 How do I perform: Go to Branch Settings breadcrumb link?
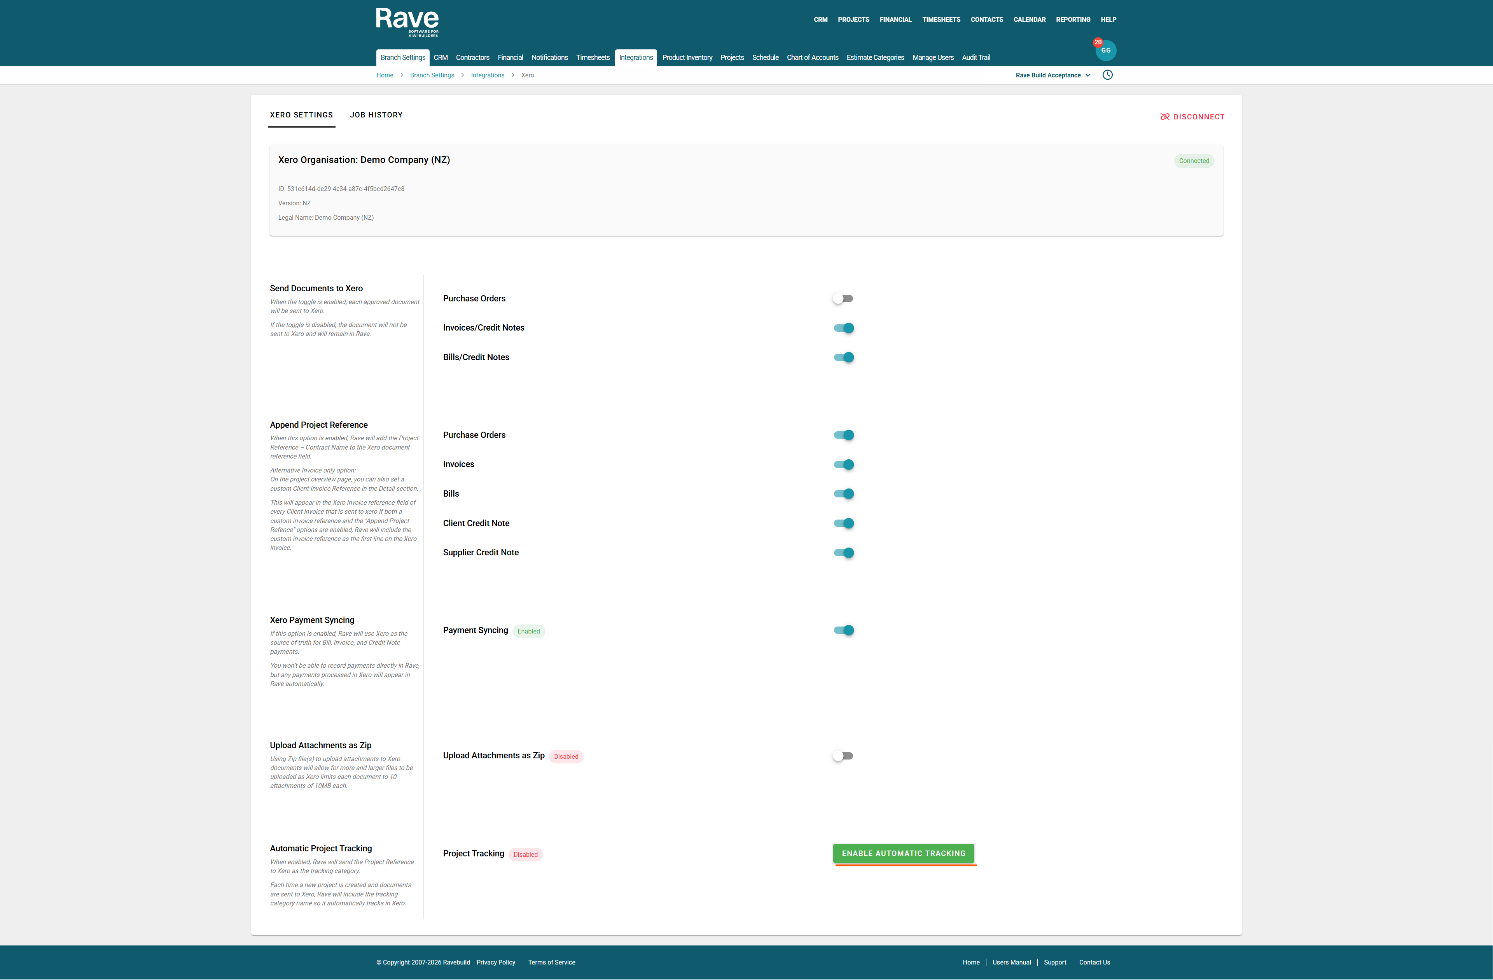coord(432,75)
